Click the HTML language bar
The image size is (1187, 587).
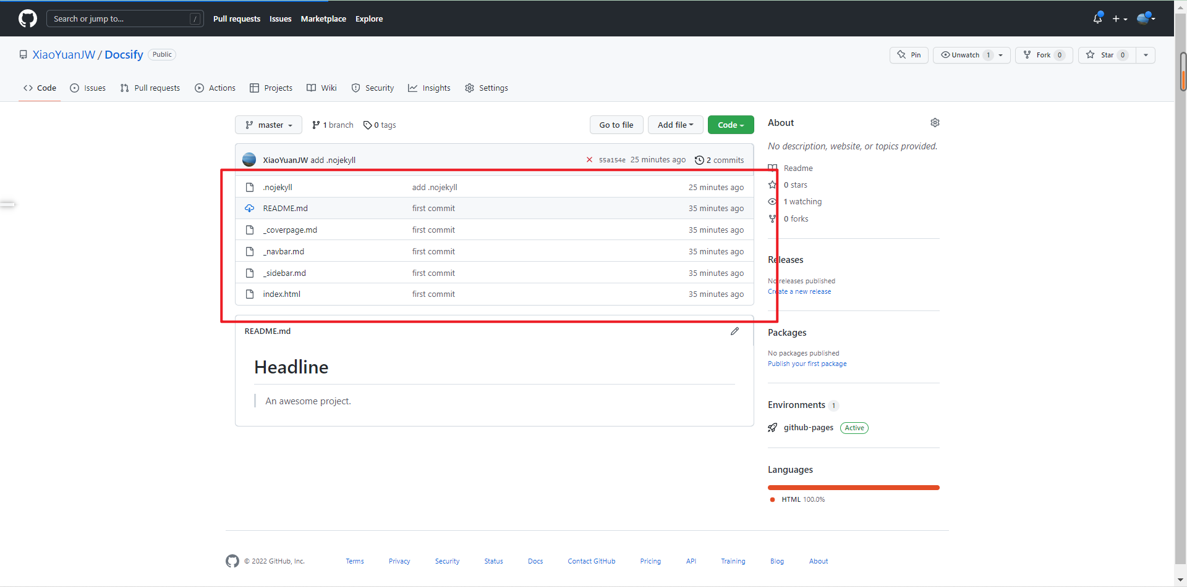(854, 488)
